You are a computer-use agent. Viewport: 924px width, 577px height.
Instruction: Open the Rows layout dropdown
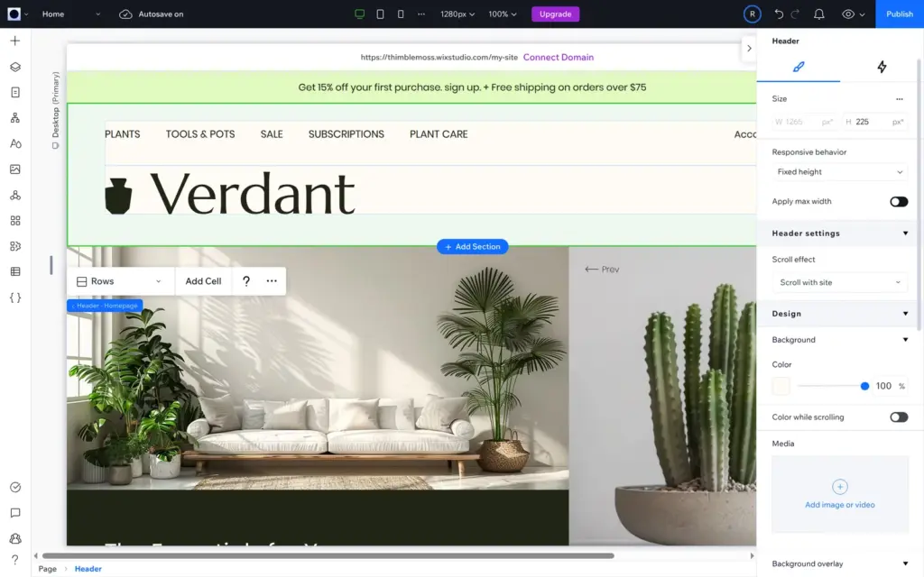(120, 281)
